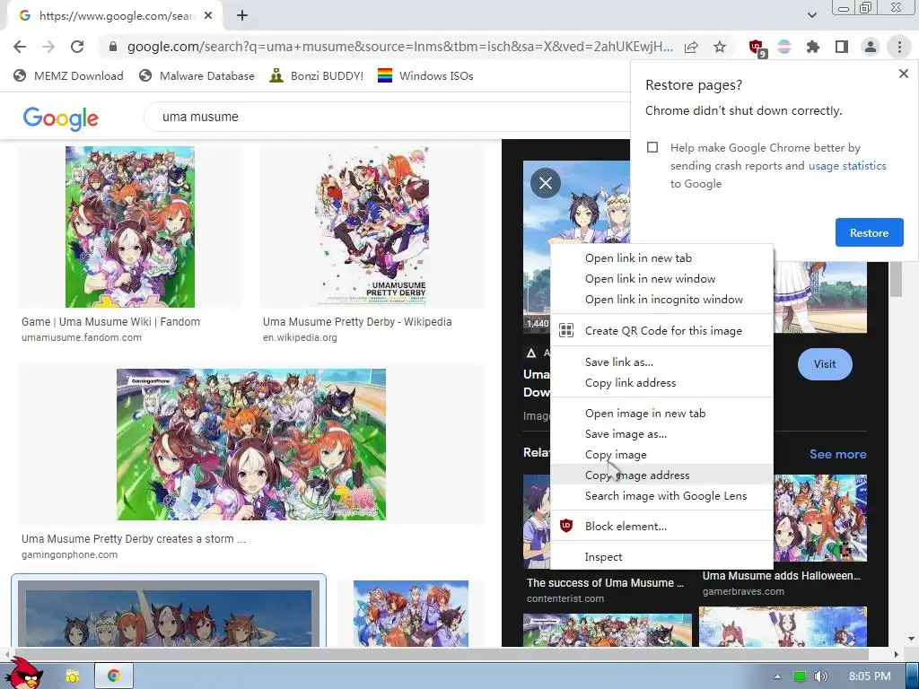Select Open image in new tab
Screen dimensions: 919x689
(661, 413)
